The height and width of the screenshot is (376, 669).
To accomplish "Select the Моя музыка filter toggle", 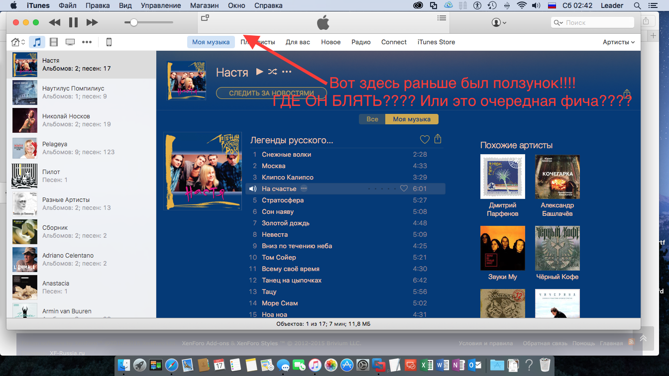I will click(x=412, y=119).
